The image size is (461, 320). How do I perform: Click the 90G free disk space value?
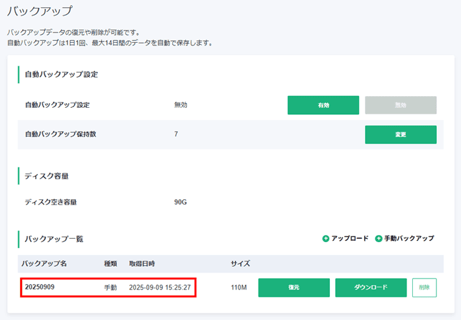click(181, 202)
